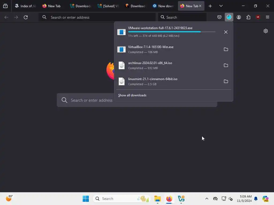This screenshot has width=274, height=205.
Task: Go back one page
Action: pyautogui.click(x=6, y=17)
